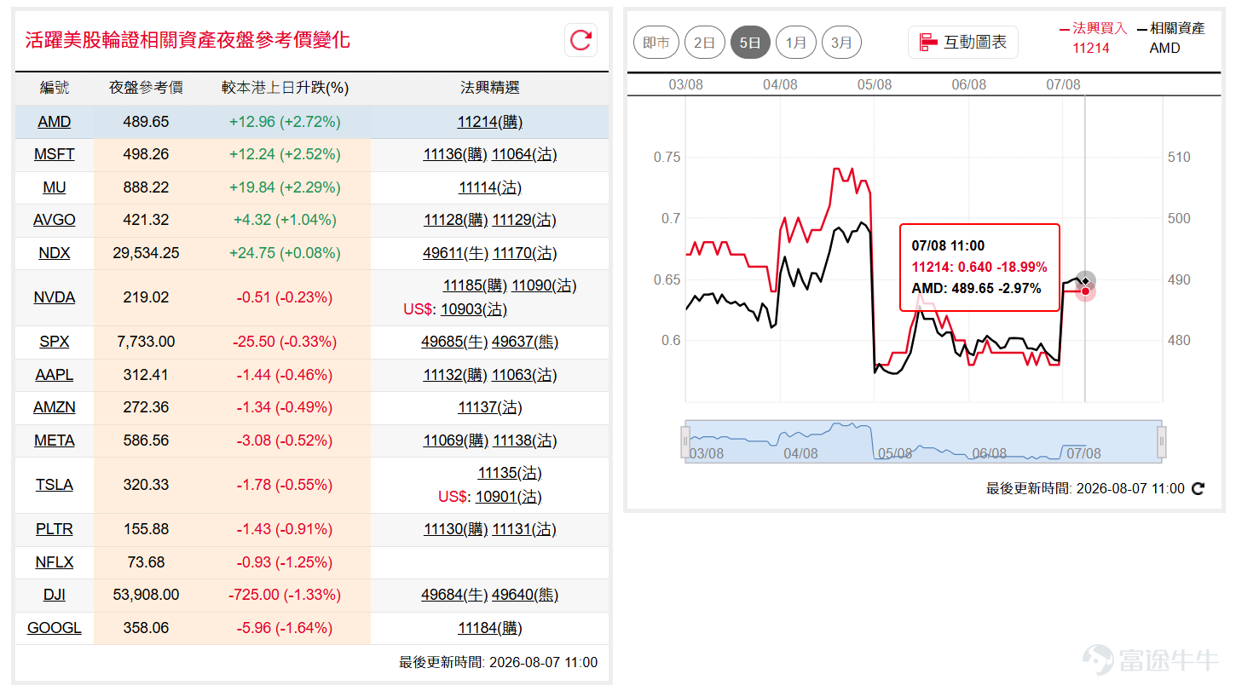Toggle the 法興買入 11214 legend series

pos(1092,37)
